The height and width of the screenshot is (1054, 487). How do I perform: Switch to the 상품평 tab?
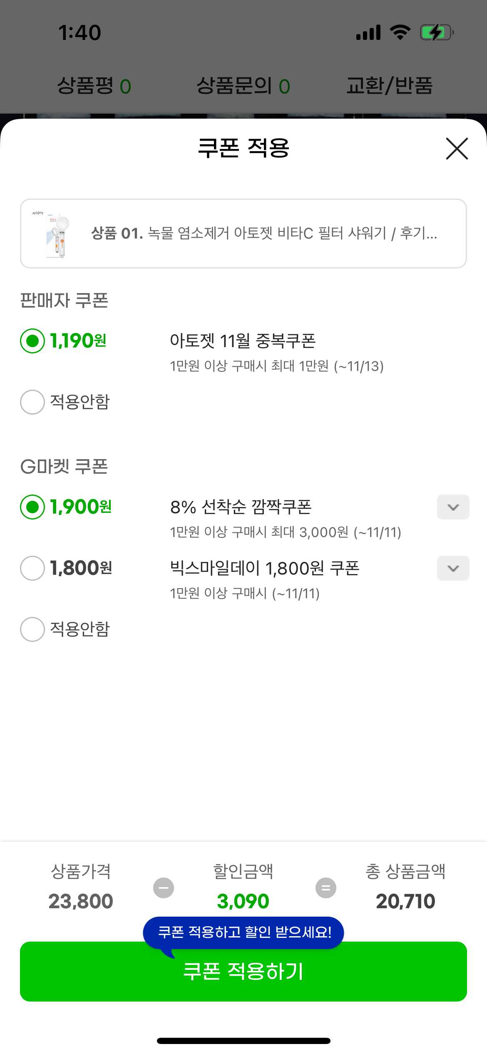(x=94, y=86)
